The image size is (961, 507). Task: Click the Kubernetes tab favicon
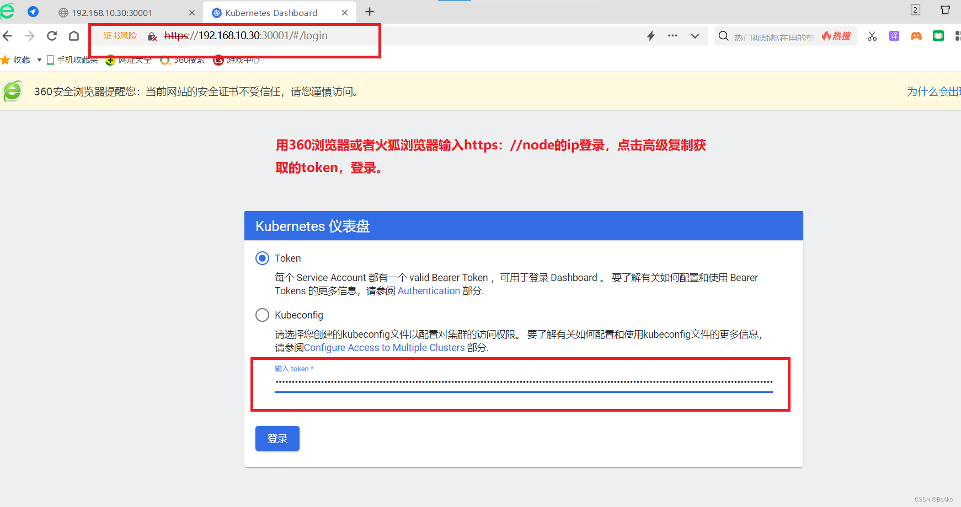click(x=217, y=13)
